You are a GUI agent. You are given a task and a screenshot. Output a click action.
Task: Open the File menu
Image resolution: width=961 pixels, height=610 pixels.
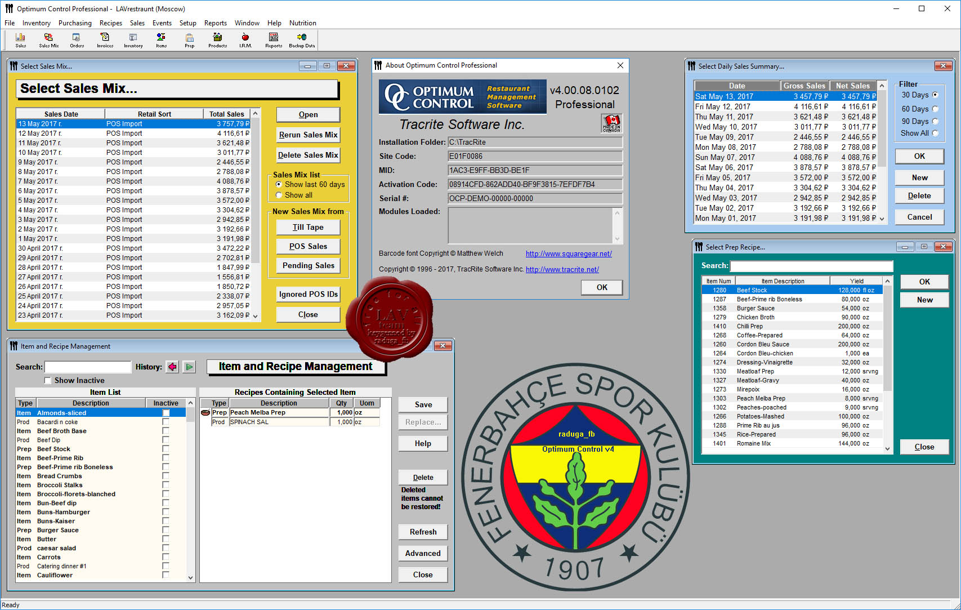[10, 23]
